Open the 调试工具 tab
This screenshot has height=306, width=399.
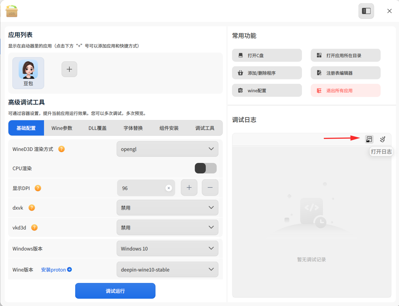point(205,128)
